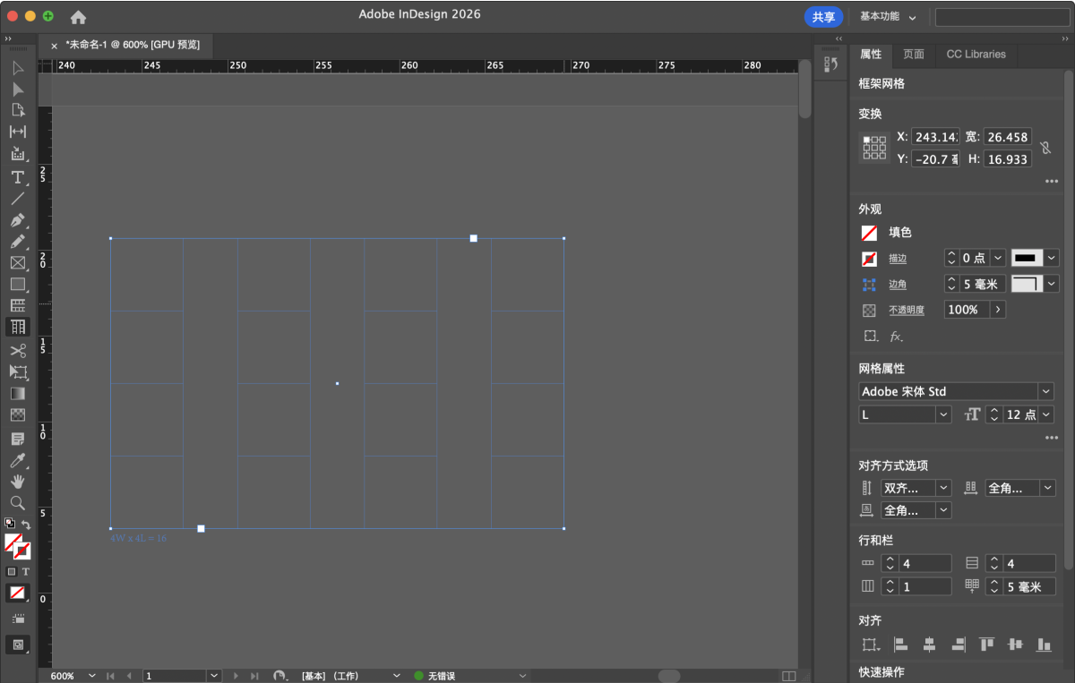Activate the Hand tool
This screenshot has height=683, width=1075.
(x=17, y=482)
